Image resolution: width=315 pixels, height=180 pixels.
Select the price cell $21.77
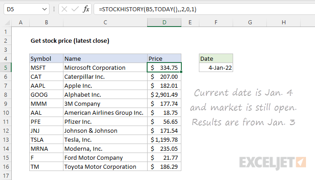click(164, 157)
